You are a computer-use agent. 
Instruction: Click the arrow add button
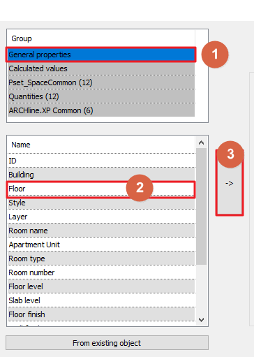click(x=230, y=183)
